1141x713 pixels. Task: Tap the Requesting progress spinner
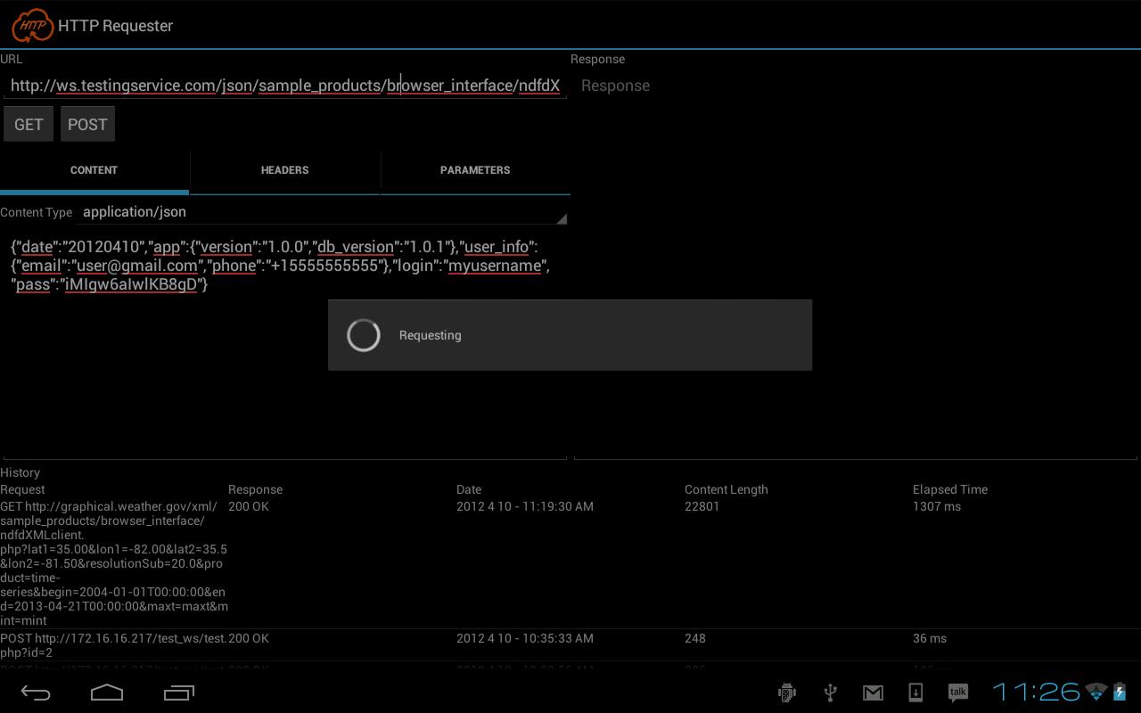tap(364, 335)
